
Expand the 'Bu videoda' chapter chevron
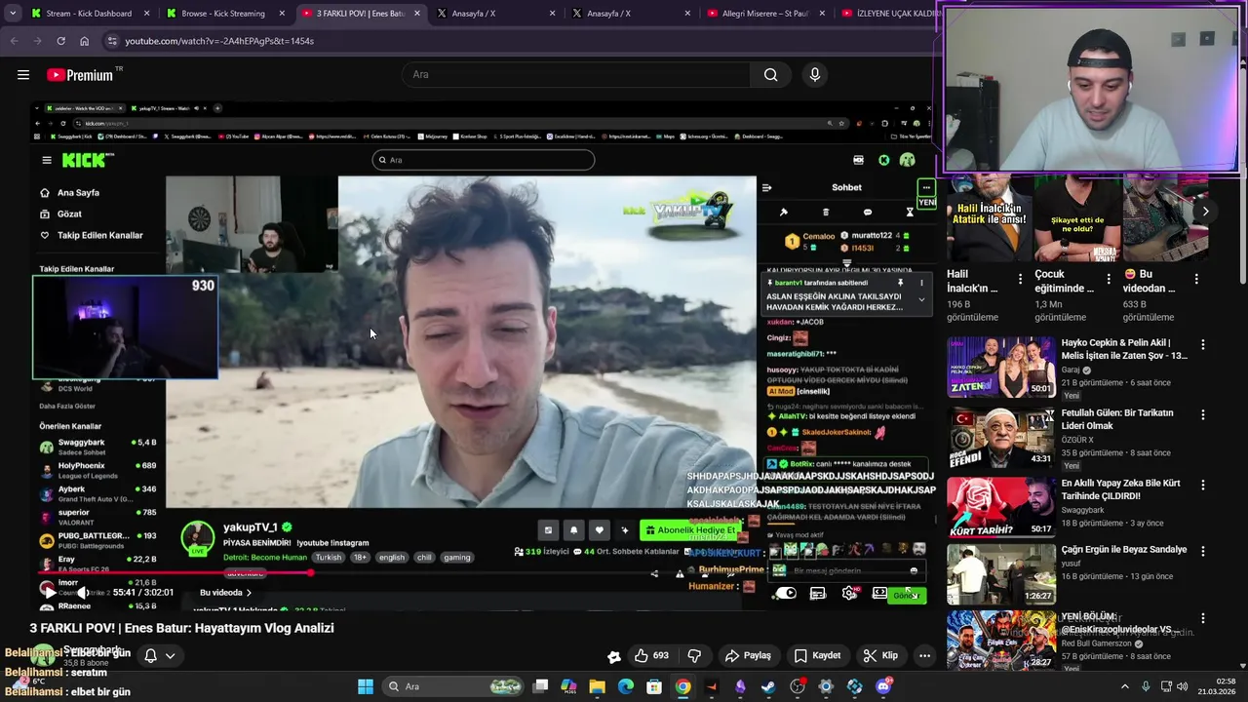click(249, 593)
